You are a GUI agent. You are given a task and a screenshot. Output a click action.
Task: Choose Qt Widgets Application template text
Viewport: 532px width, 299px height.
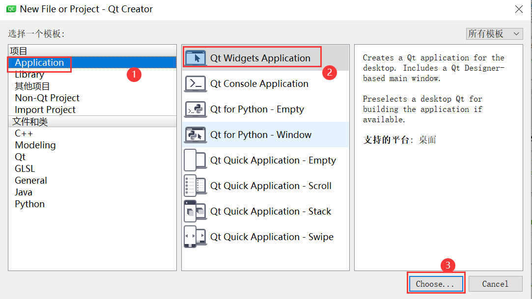click(260, 58)
